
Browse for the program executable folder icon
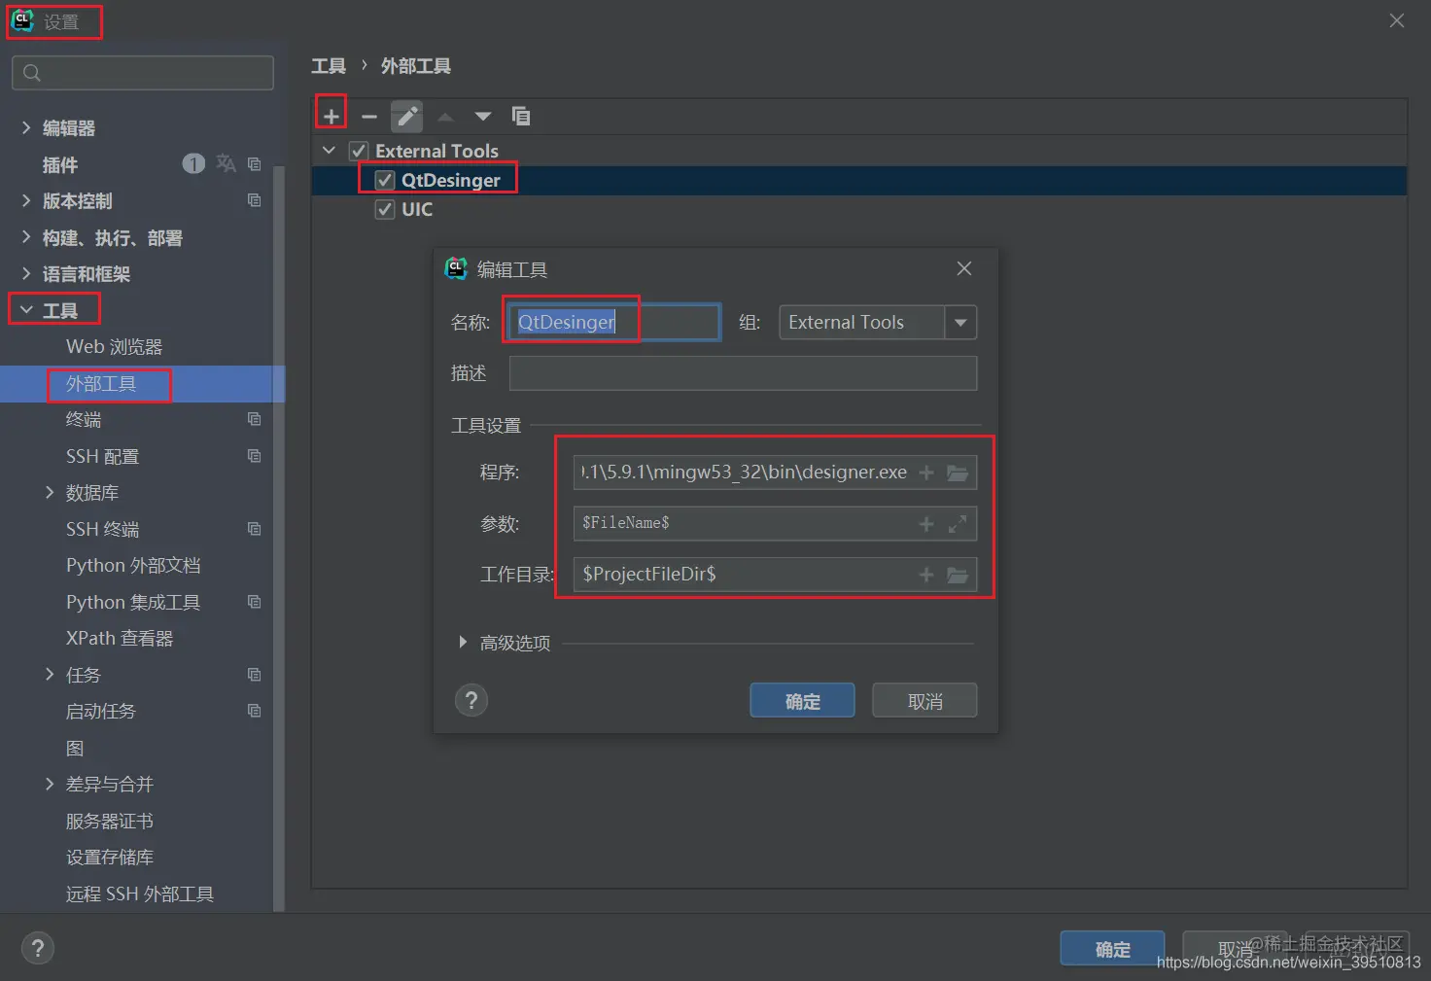[x=958, y=473]
